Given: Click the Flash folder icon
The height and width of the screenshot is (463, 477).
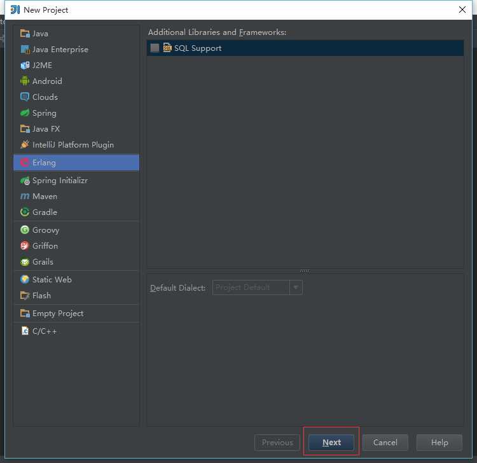Looking at the screenshot, I should [25, 295].
